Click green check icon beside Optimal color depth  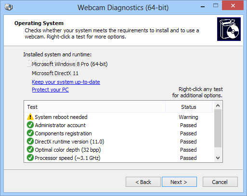[x=30, y=149]
